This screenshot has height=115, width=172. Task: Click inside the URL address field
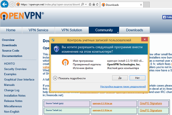click(x=50, y=5)
